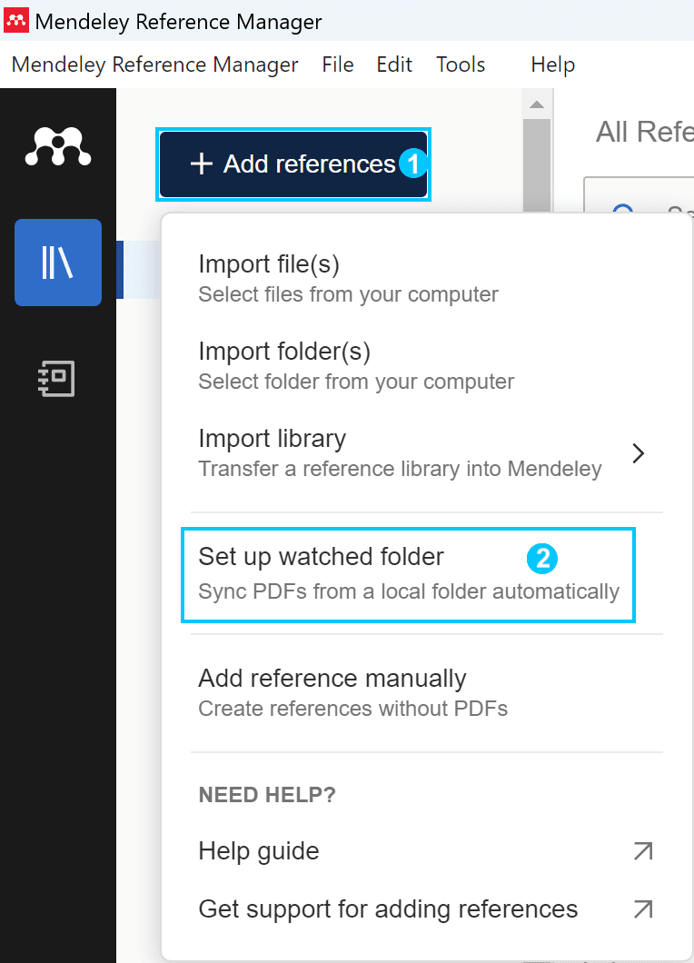Open Get support for adding references

pyautogui.click(x=426, y=909)
